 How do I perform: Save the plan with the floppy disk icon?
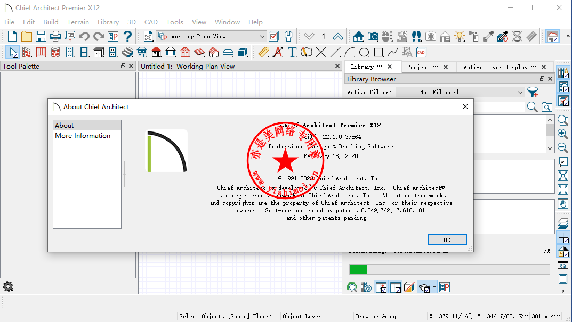click(41, 36)
